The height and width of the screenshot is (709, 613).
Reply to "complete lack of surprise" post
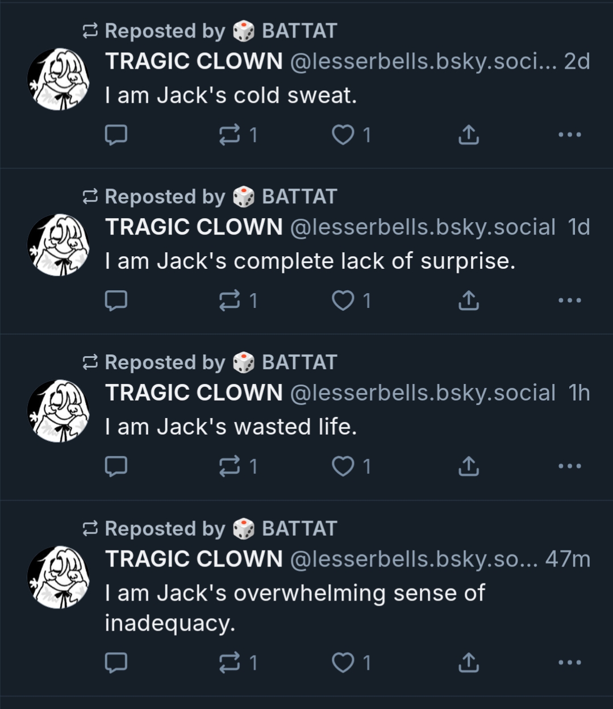(116, 301)
